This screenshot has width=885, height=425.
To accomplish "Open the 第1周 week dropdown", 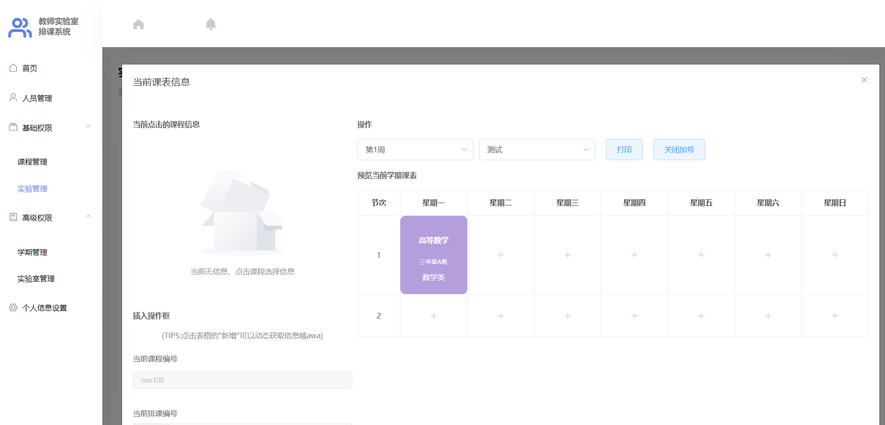I will click(415, 150).
